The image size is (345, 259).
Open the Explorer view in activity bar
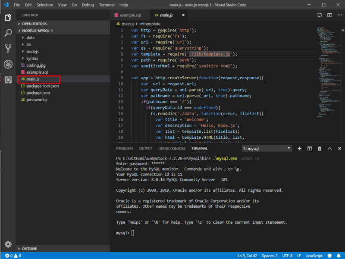click(8, 17)
